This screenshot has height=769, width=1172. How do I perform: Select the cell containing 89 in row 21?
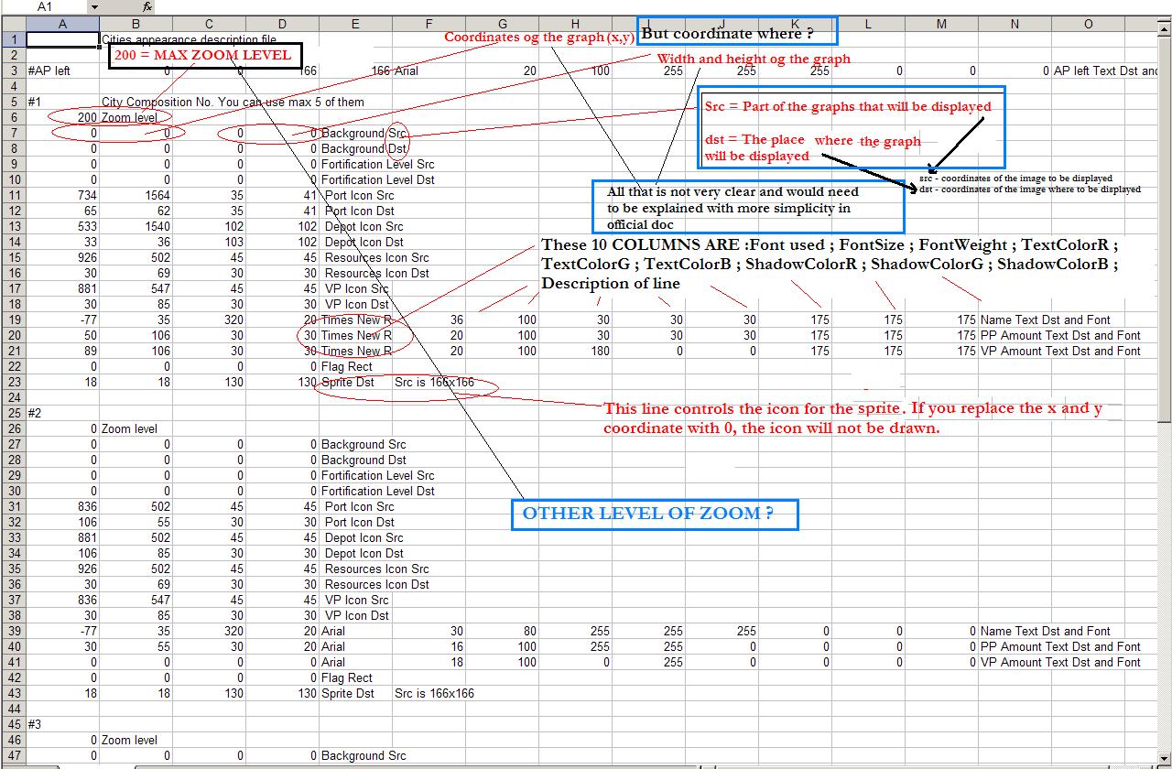point(62,351)
